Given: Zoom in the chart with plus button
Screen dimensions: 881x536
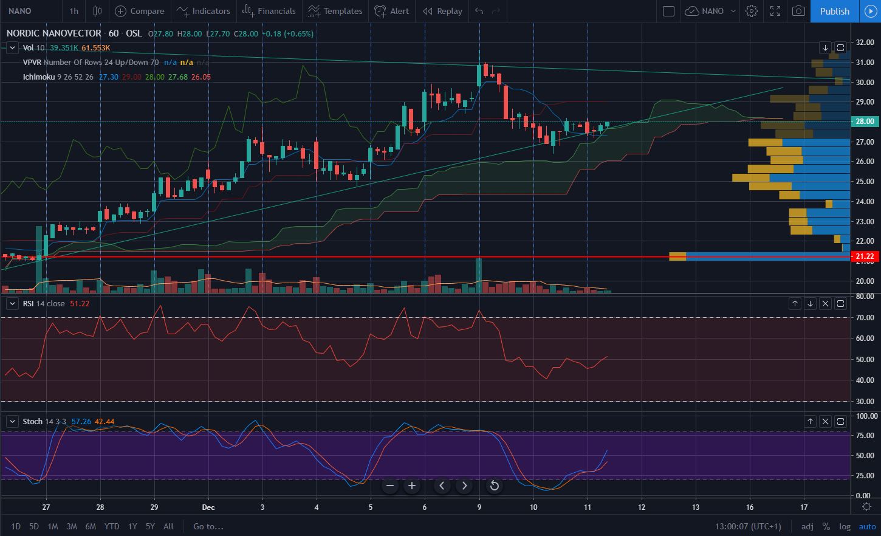Looking at the screenshot, I should pos(412,486).
